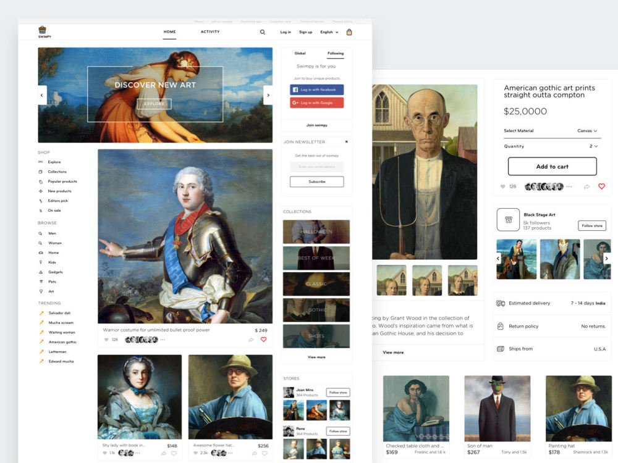Screen dimensions: 618x463
Task: Click Explore button on hero banner
Action: point(154,104)
